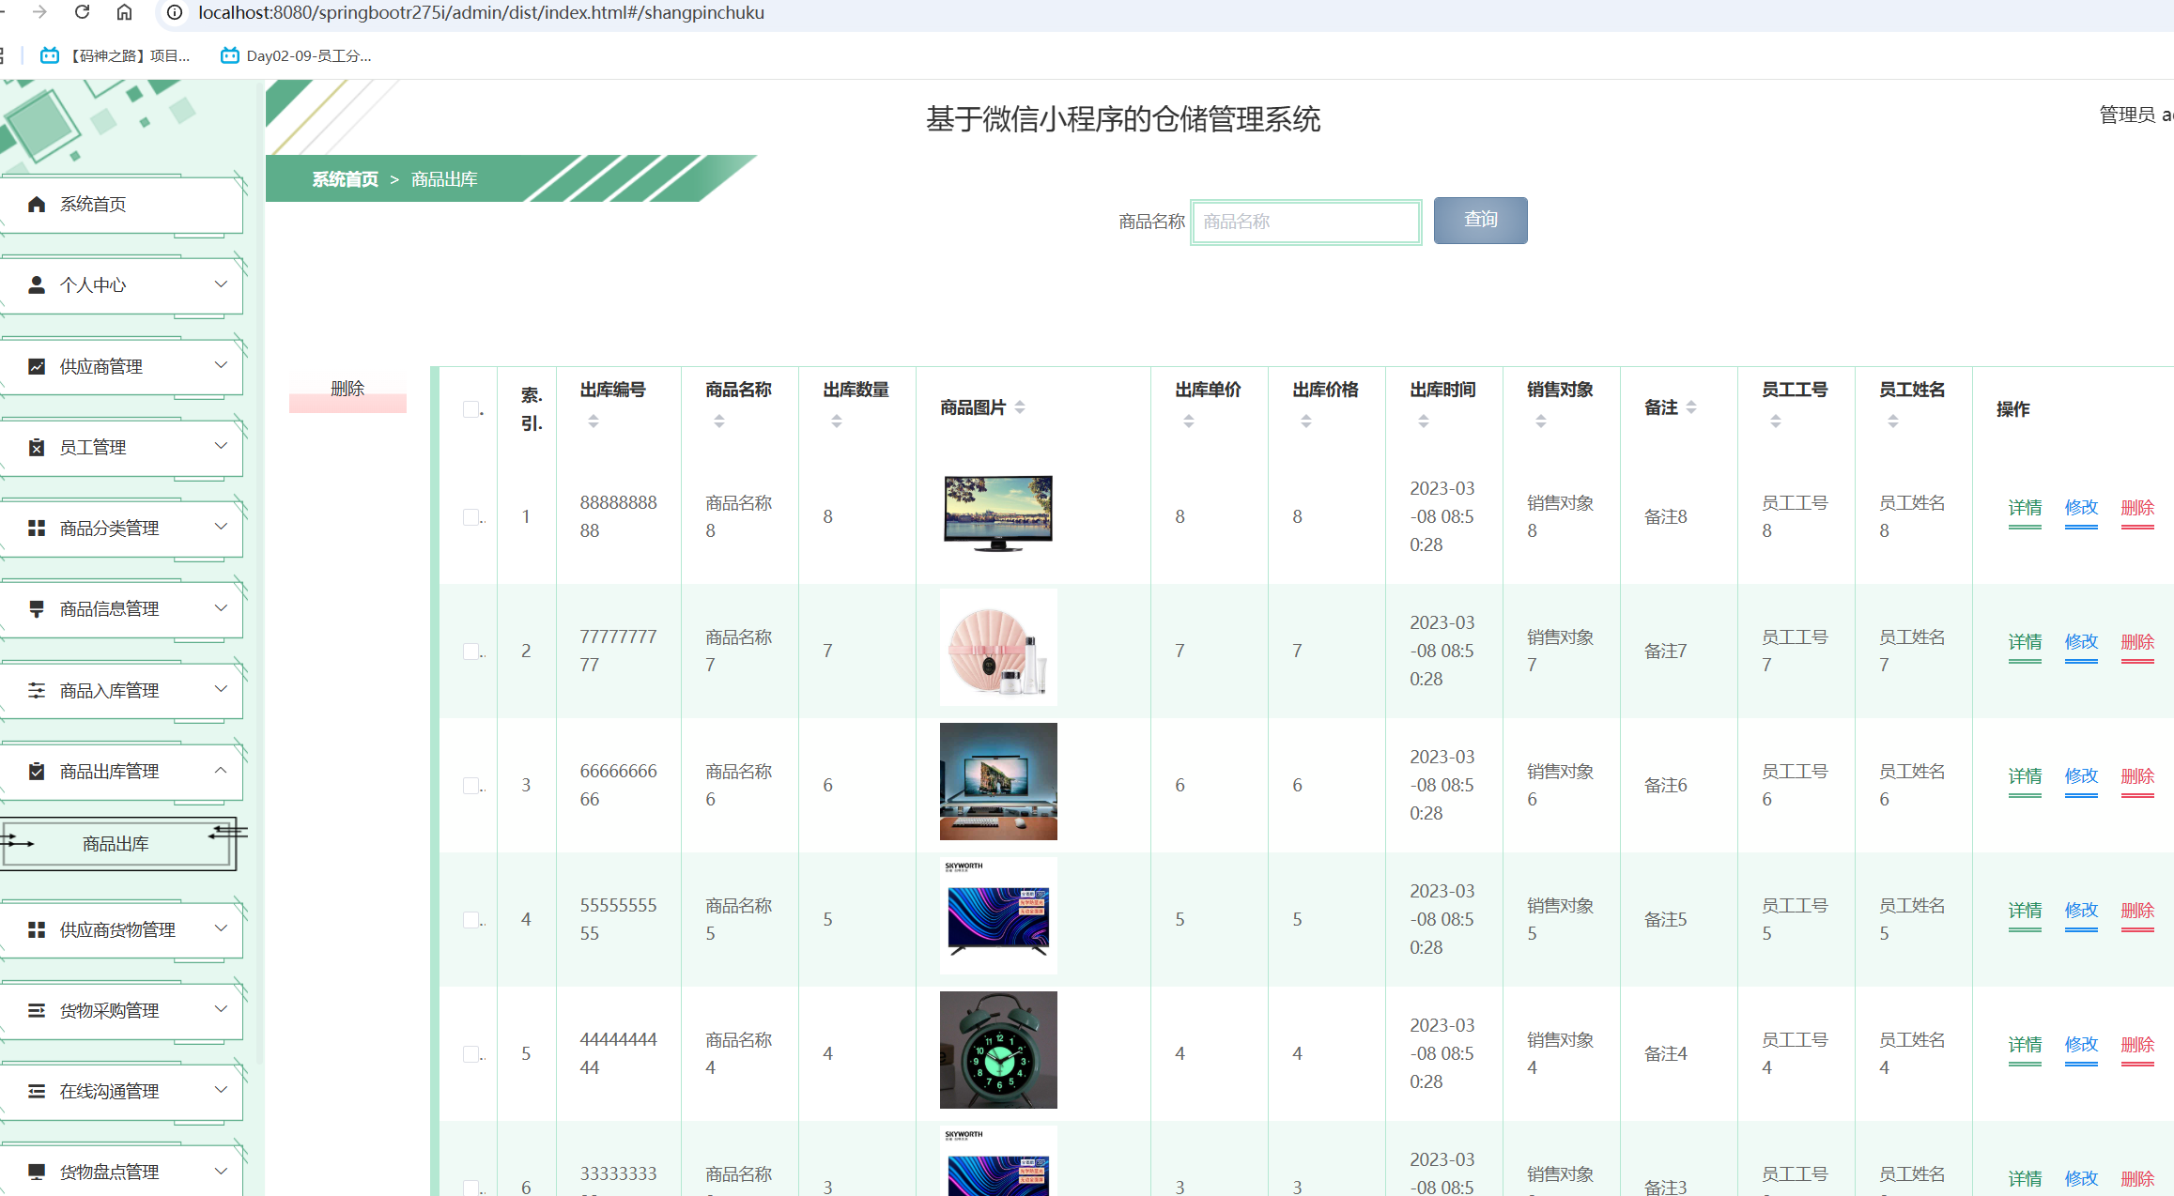Click the monitor icon beside 货物盘点管理
This screenshot has width=2174, height=1196.
click(37, 1170)
